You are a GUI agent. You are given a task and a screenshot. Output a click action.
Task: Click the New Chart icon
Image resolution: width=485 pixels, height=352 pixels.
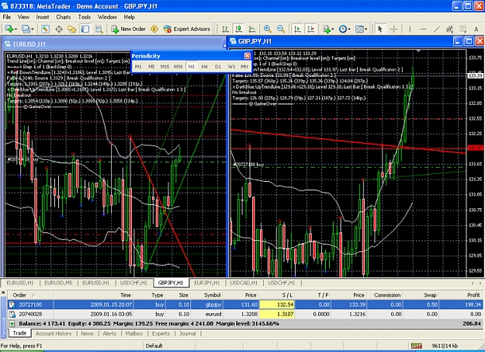9,29
